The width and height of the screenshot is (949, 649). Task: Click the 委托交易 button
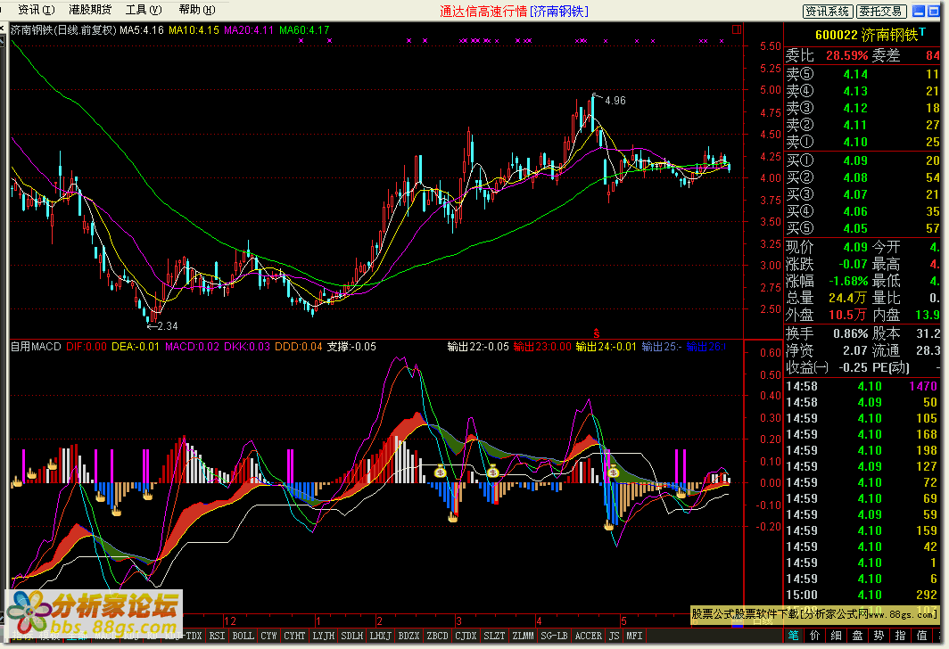(x=880, y=12)
